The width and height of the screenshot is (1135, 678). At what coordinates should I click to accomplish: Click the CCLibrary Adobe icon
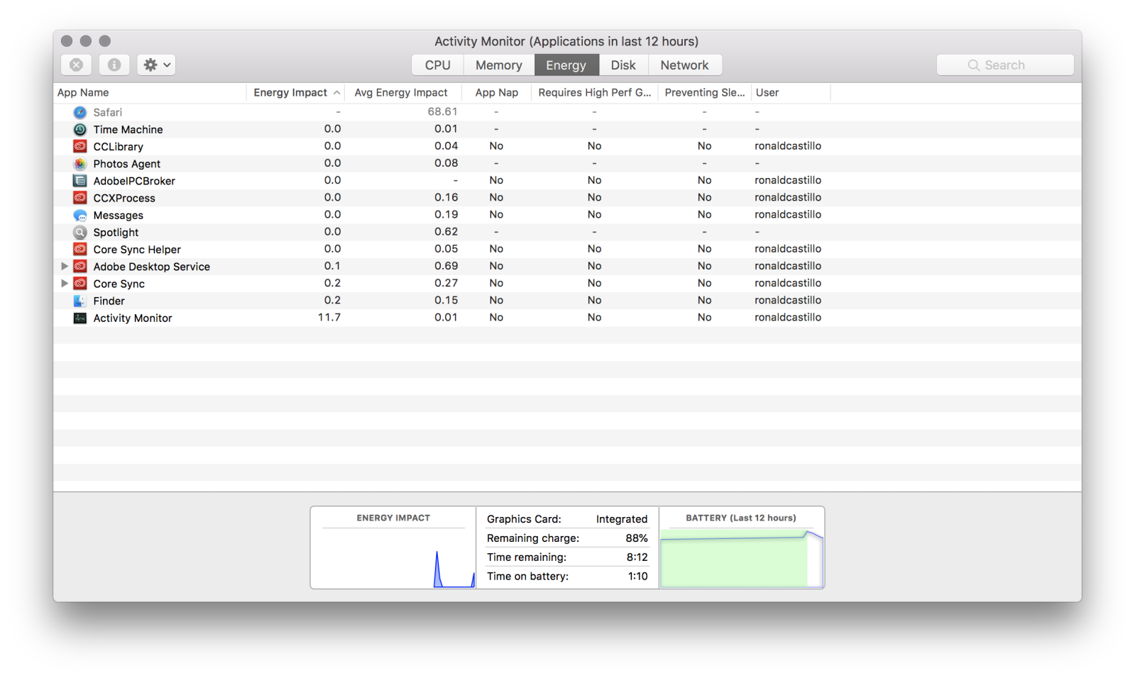tap(80, 146)
